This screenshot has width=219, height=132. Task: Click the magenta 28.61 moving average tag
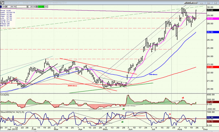213,19
